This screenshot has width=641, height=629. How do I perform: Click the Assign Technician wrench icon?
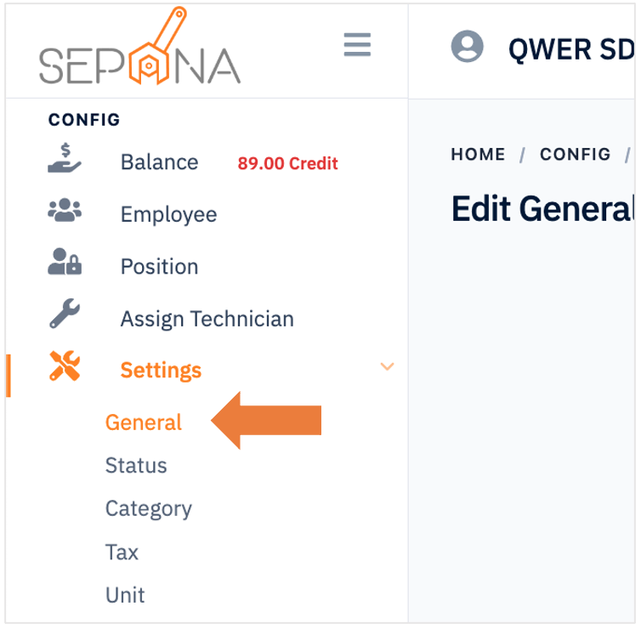tap(65, 314)
